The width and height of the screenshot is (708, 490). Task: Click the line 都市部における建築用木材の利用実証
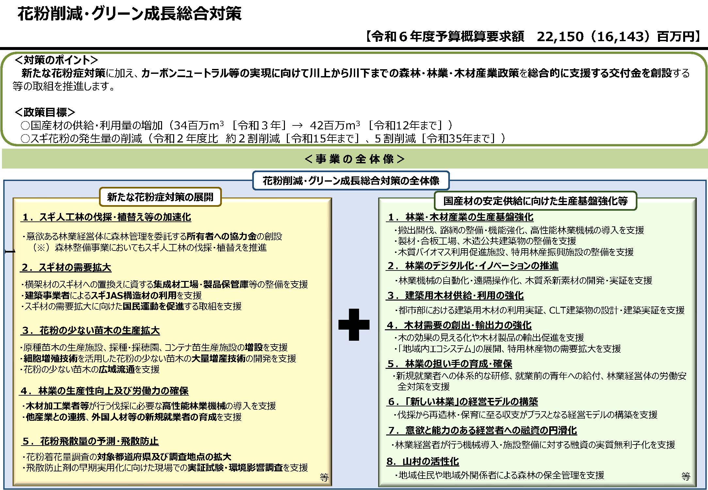(x=539, y=310)
